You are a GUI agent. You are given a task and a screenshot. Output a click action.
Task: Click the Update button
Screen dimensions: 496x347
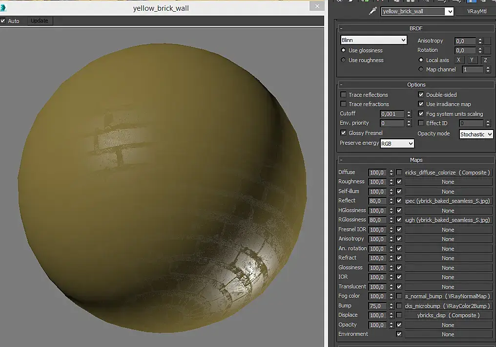click(40, 21)
